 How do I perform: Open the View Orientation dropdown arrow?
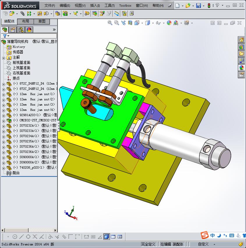pyautogui.click(x=142, y=23)
